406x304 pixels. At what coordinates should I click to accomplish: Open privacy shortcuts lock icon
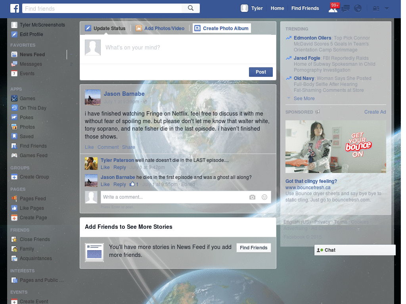(x=376, y=9)
